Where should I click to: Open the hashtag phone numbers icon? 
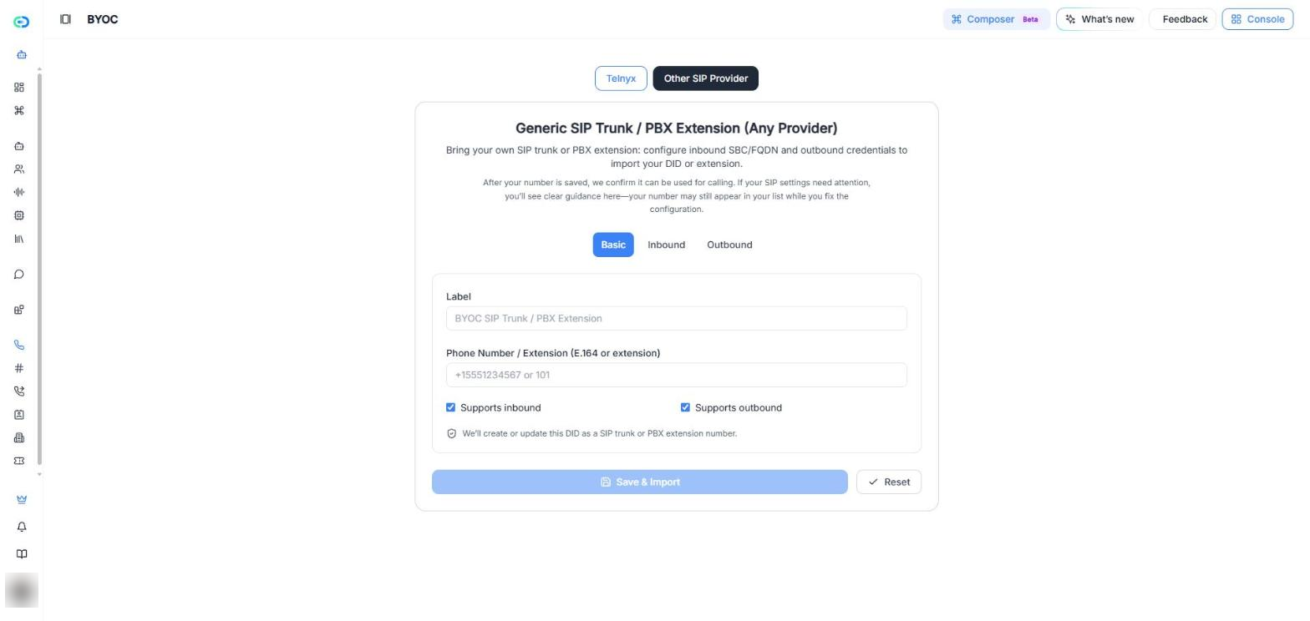point(19,368)
